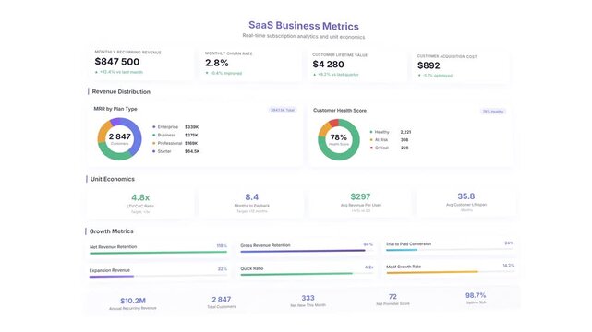Click the Customer Acquisition Cost label
592x332 pixels.
coord(447,56)
